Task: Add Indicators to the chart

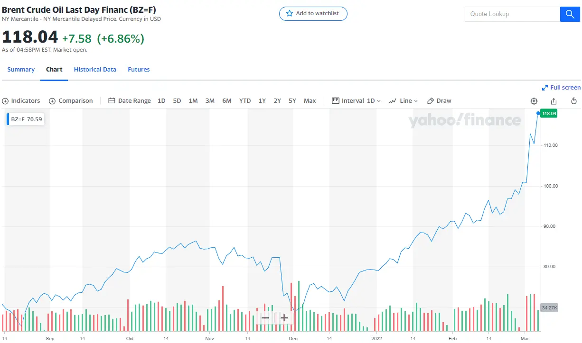Action: tap(21, 101)
